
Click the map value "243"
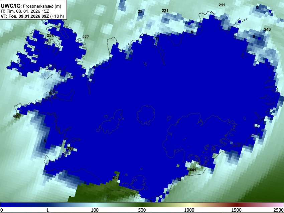(x=267, y=29)
